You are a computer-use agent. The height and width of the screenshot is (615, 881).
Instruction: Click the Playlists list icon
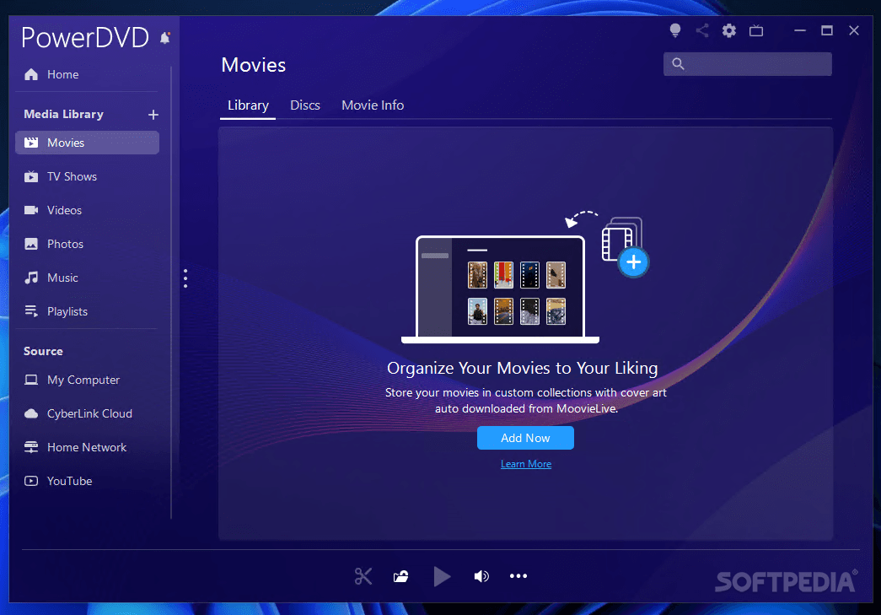click(31, 311)
